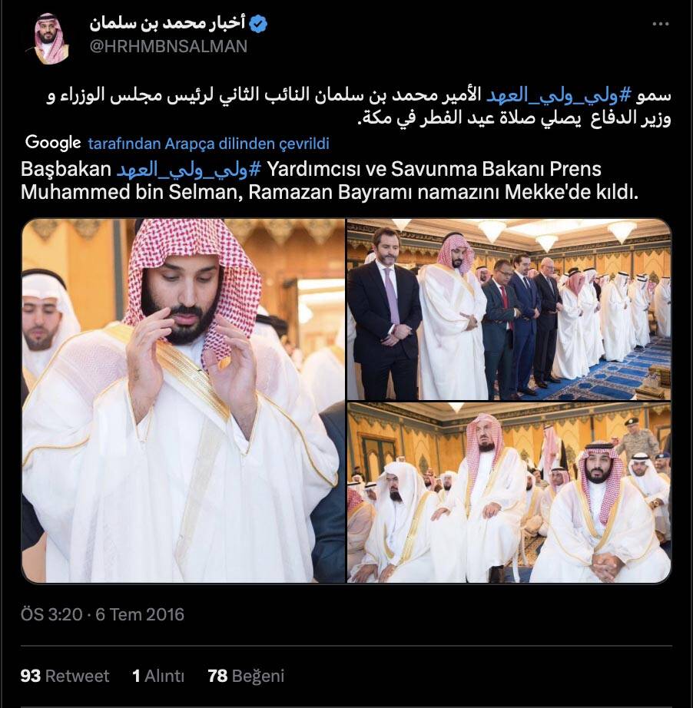Open the bottom-right seated men photo
This screenshot has width=693, height=708.
pos(509,493)
